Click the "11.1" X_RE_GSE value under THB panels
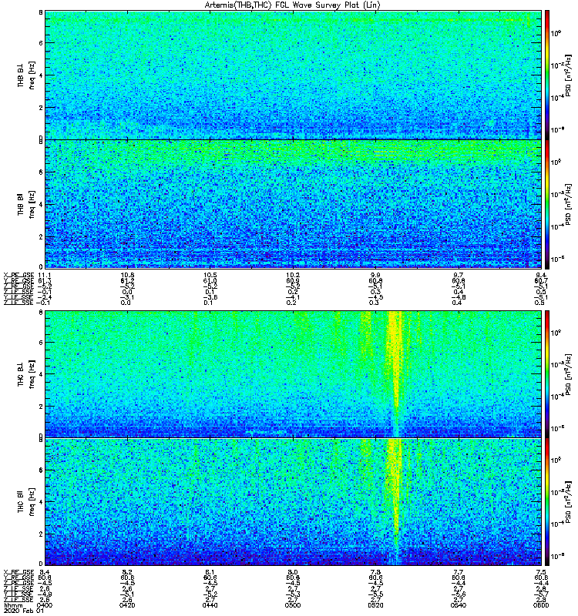 (45, 275)
